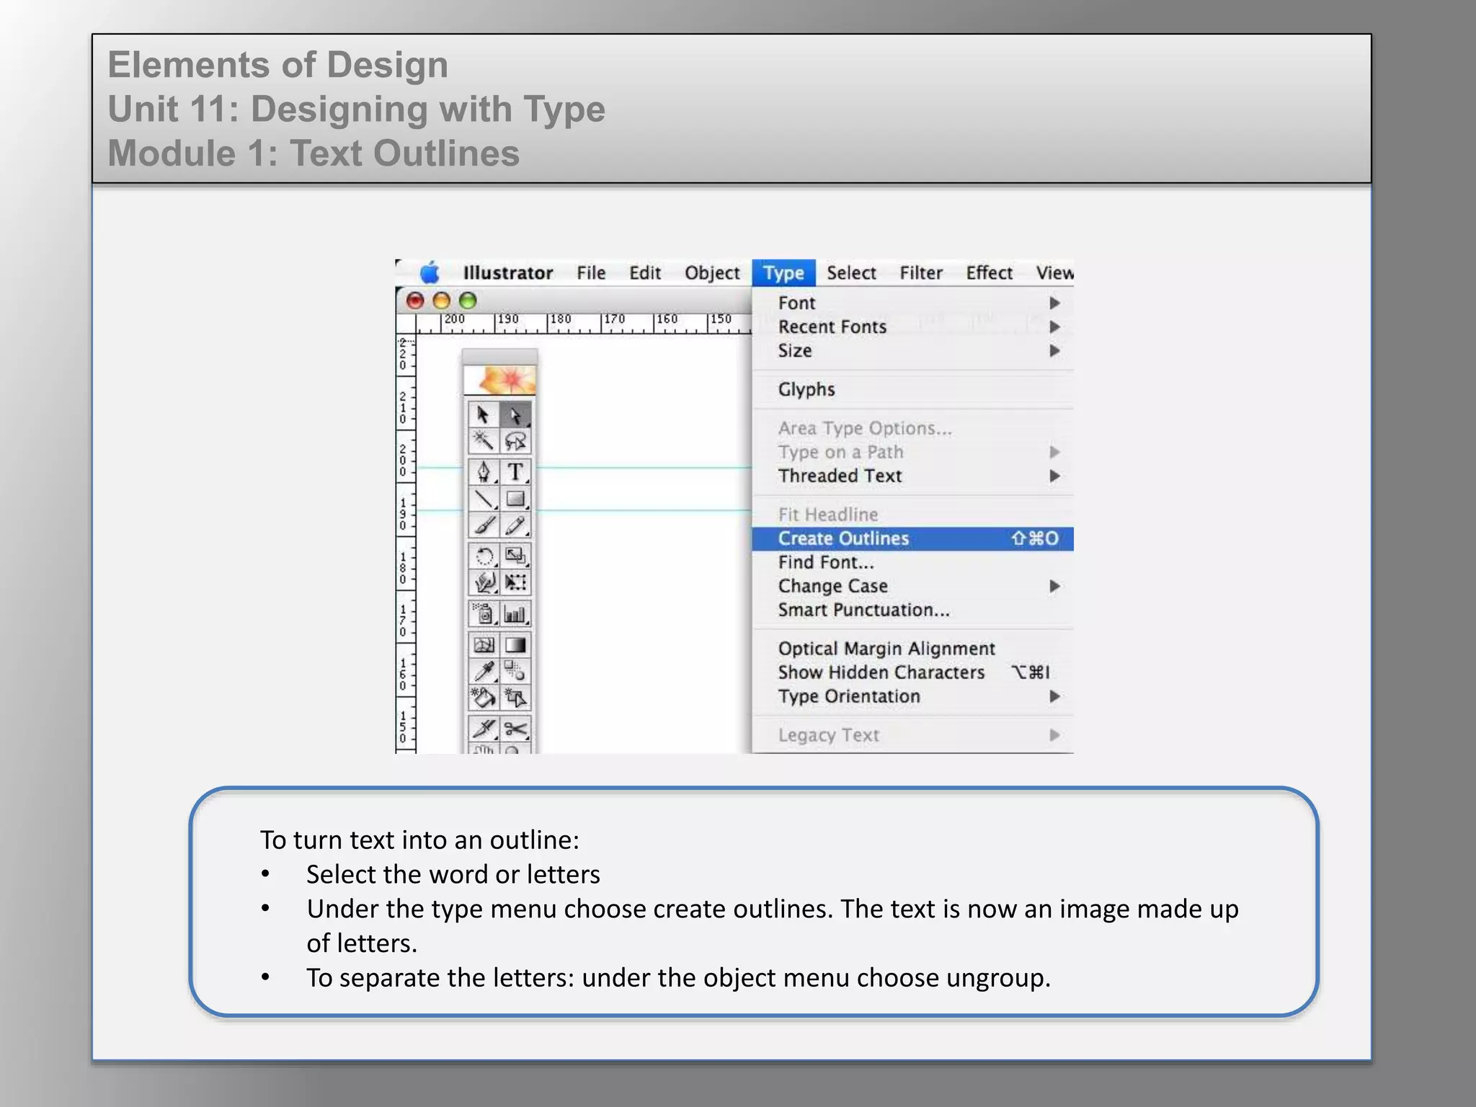Open the Edit menu
The height and width of the screenshot is (1107, 1476).
(645, 273)
